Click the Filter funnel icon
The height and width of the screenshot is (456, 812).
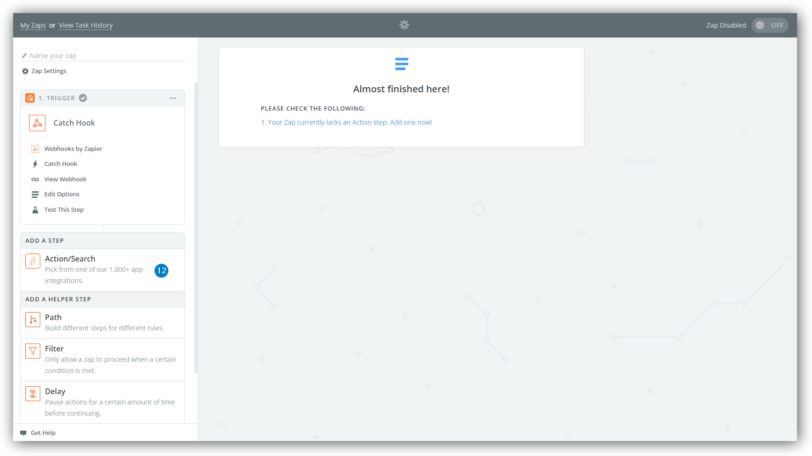click(33, 351)
